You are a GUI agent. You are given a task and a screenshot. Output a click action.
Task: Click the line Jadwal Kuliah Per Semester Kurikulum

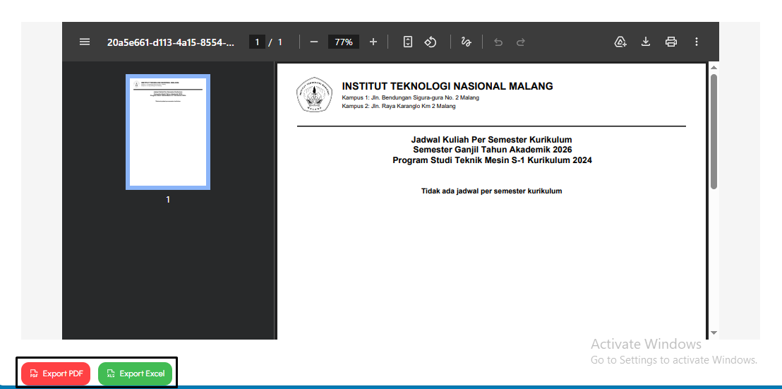click(x=491, y=140)
